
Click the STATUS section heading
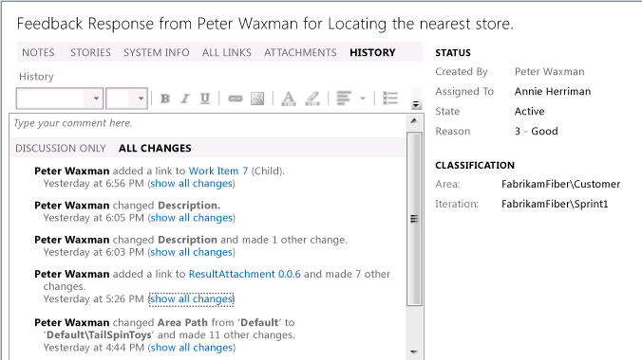pyautogui.click(x=453, y=53)
